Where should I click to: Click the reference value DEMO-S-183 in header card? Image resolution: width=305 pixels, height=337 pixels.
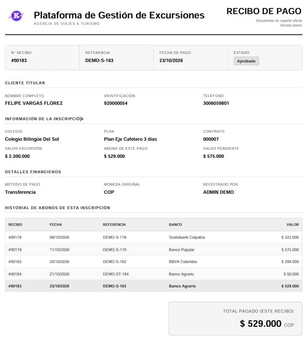(99, 60)
